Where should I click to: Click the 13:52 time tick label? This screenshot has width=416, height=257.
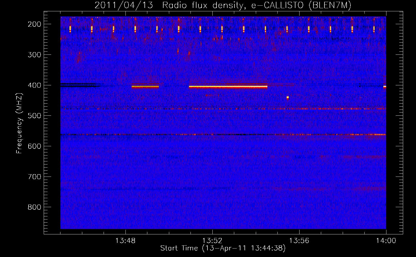coord(212,241)
